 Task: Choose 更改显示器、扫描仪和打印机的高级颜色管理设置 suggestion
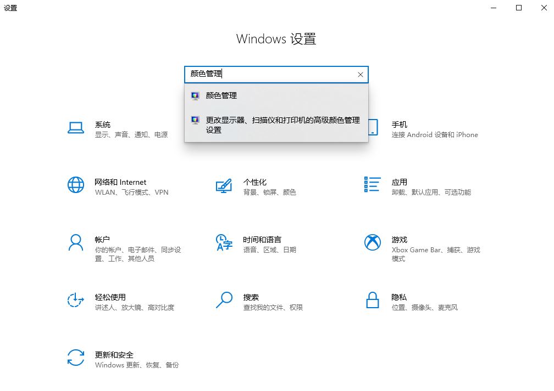(x=276, y=125)
